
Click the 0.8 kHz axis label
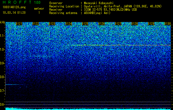click(2, 77)
